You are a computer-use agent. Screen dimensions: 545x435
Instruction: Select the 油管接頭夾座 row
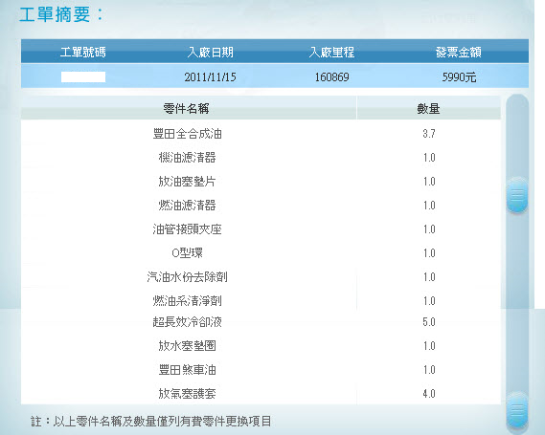(x=261, y=229)
